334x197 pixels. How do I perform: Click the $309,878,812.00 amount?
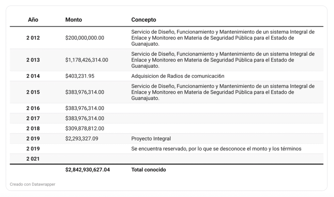coord(84,128)
